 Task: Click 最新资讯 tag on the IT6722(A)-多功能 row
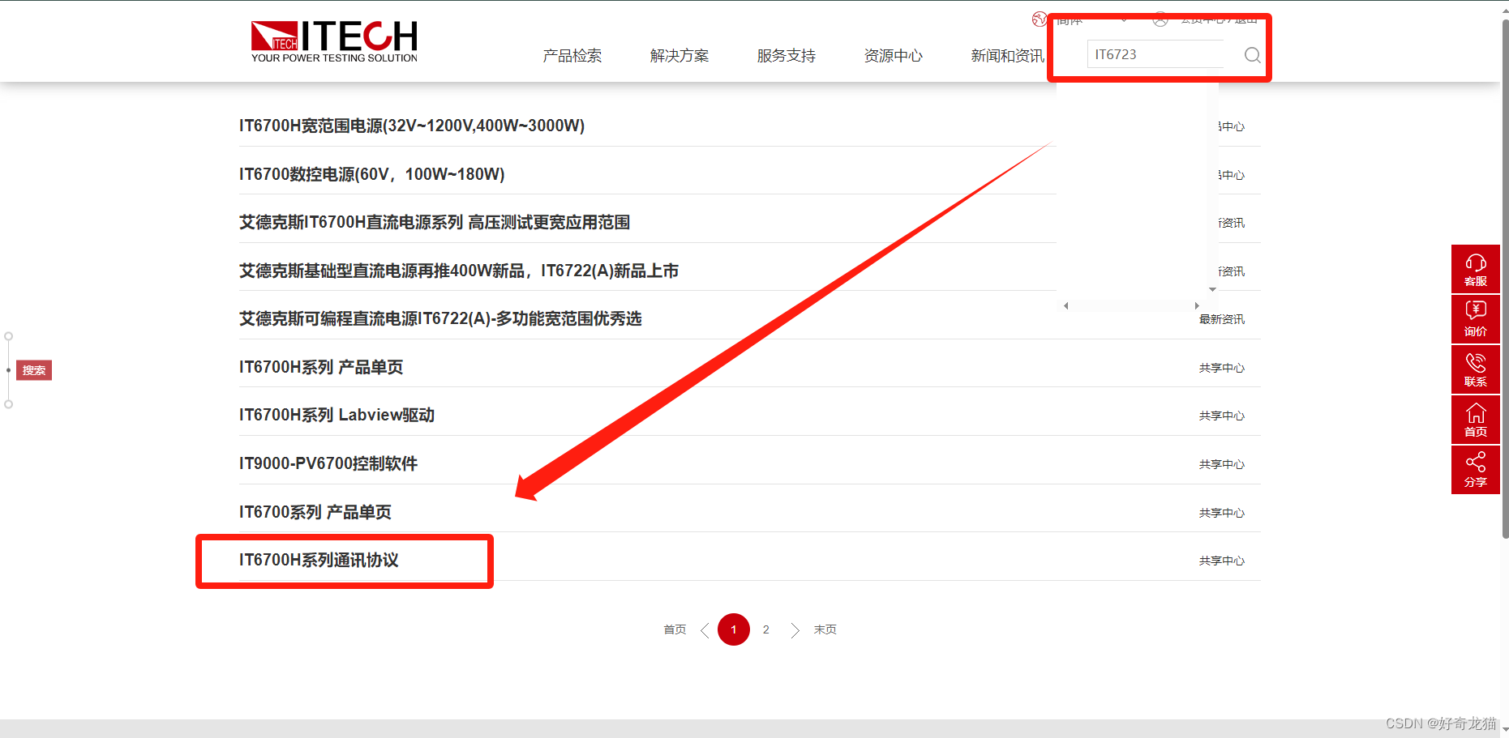click(1222, 319)
